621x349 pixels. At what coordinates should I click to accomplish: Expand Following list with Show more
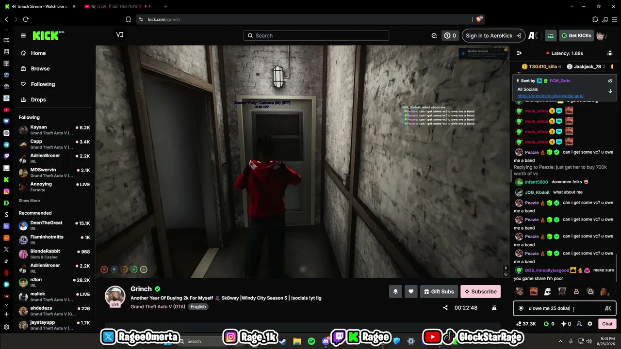pos(29,201)
